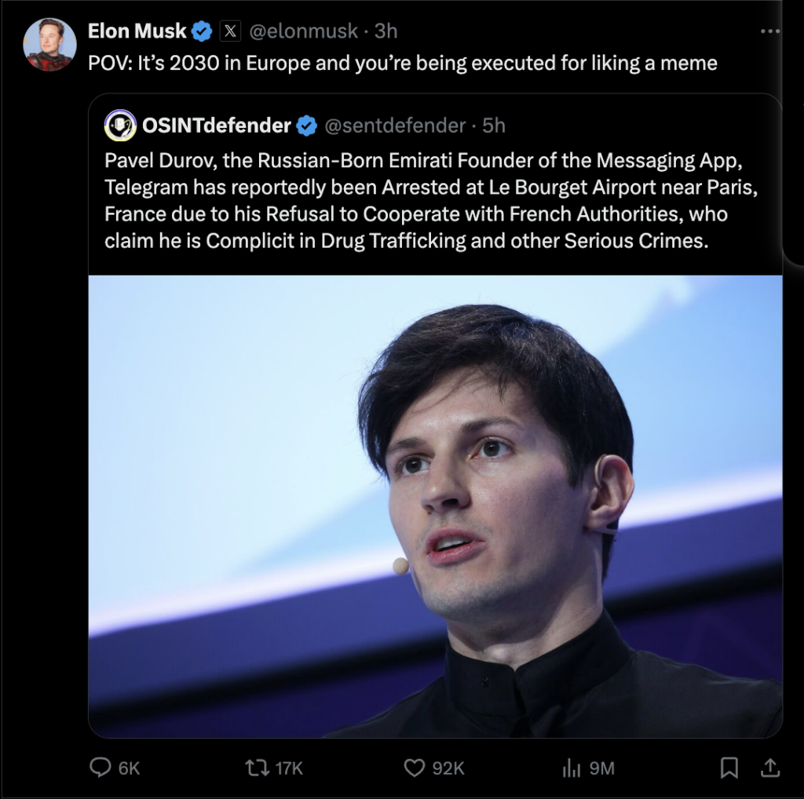Screen dimensions: 804x799
Task: Share the post using the upload arrow icon
Action: click(x=770, y=768)
